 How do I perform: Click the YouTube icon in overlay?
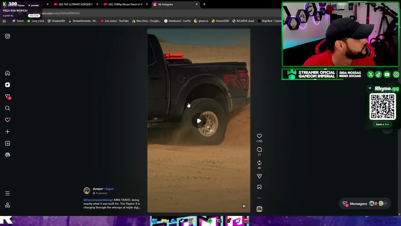tap(387, 74)
